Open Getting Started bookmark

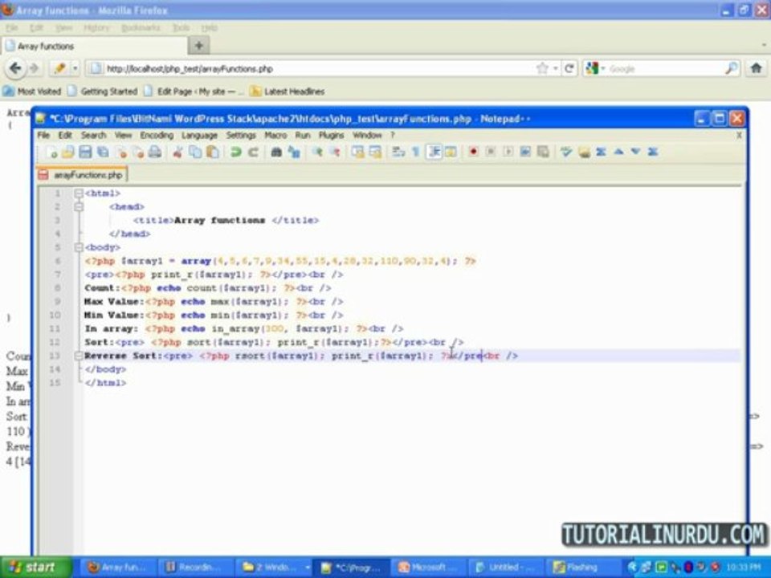coord(103,91)
